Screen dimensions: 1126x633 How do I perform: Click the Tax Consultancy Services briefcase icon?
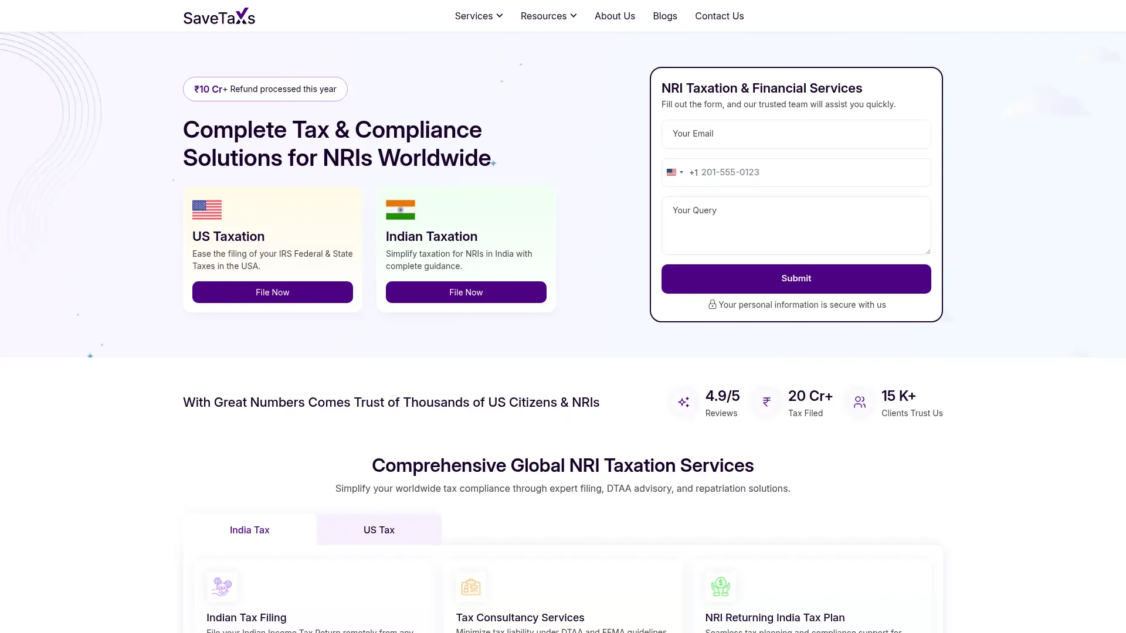[x=471, y=586]
